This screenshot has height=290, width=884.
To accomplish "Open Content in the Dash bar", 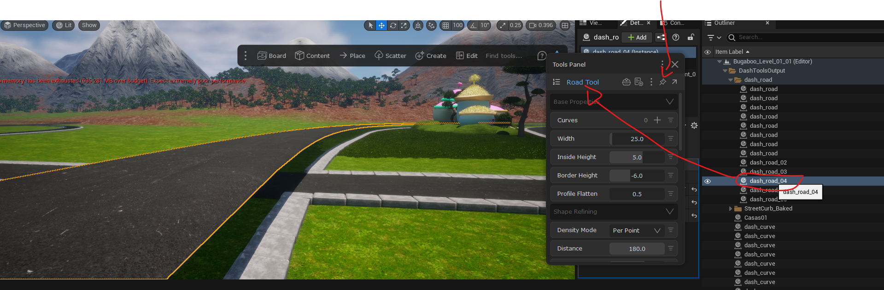I will pyautogui.click(x=312, y=56).
